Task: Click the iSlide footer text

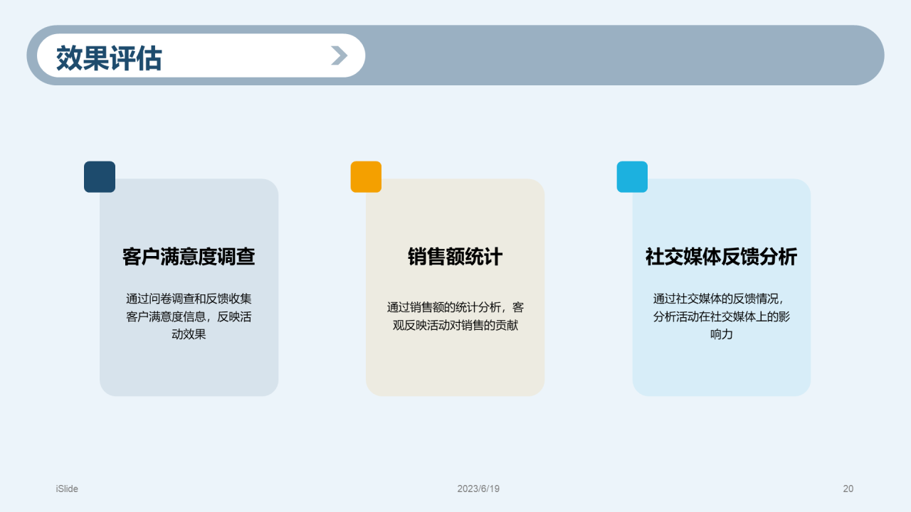Action: [x=67, y=489]
